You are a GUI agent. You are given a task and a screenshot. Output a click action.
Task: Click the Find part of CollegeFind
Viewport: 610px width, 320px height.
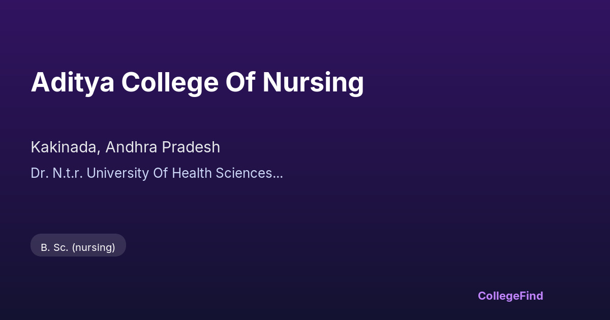(x=531, y=296)
